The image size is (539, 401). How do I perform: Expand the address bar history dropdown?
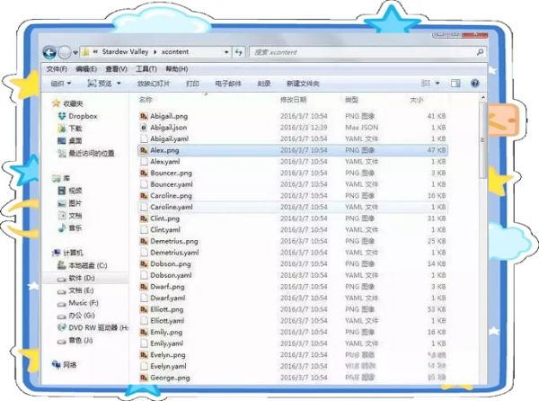pyautogui.click(x=226, y=52)
